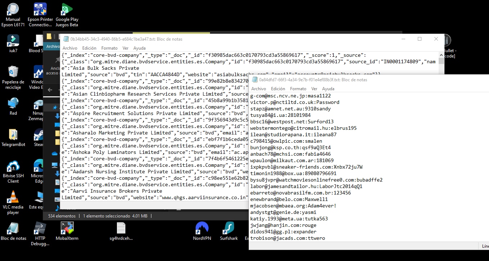Close the 0b34bb45 Notepad window
Image resolution: width=489 pixels, height=261 pixels.
[436, 39]
